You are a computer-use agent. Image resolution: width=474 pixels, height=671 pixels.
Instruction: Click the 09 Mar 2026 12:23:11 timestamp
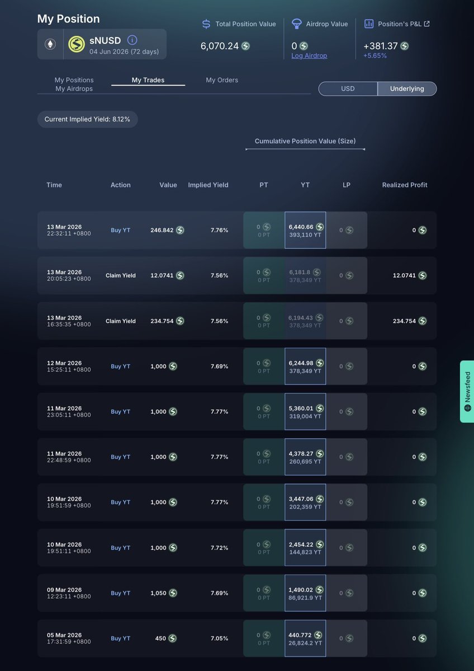coord(69,593)
